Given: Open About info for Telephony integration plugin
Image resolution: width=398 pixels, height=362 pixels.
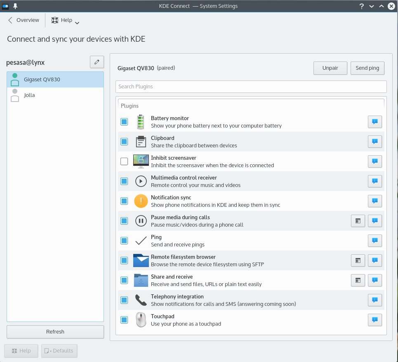Looking at the screenshot, I should coord(374,300).
